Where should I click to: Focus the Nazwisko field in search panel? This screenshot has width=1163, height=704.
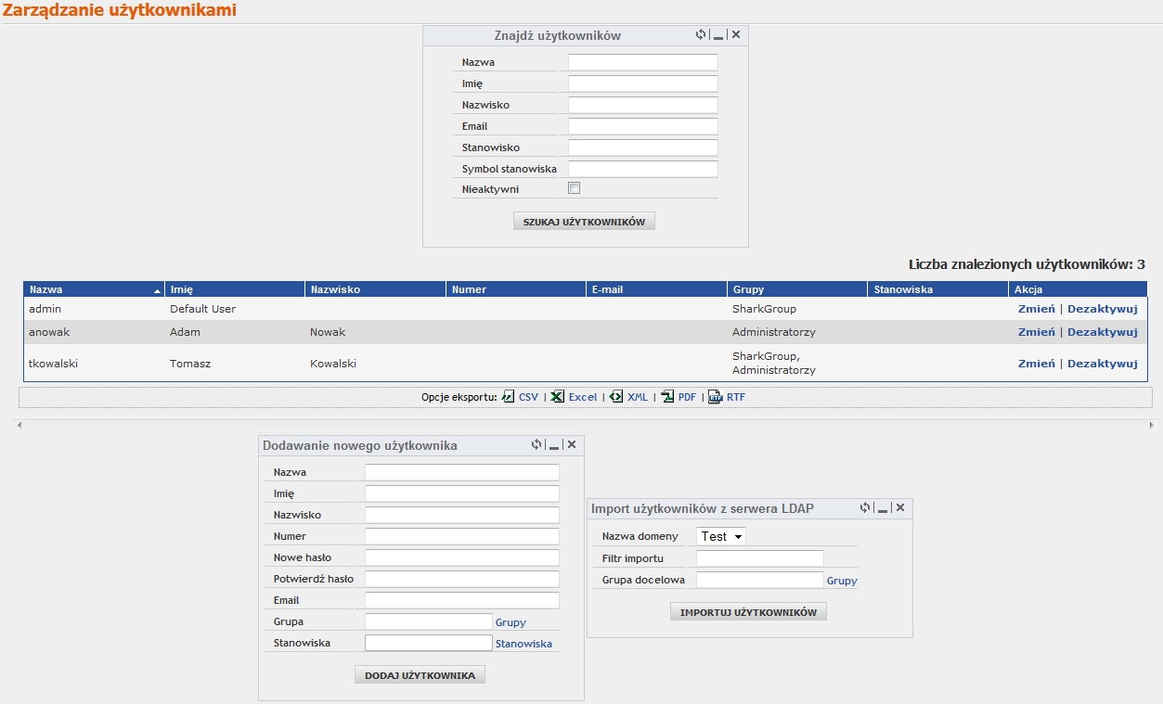point(643,105)
